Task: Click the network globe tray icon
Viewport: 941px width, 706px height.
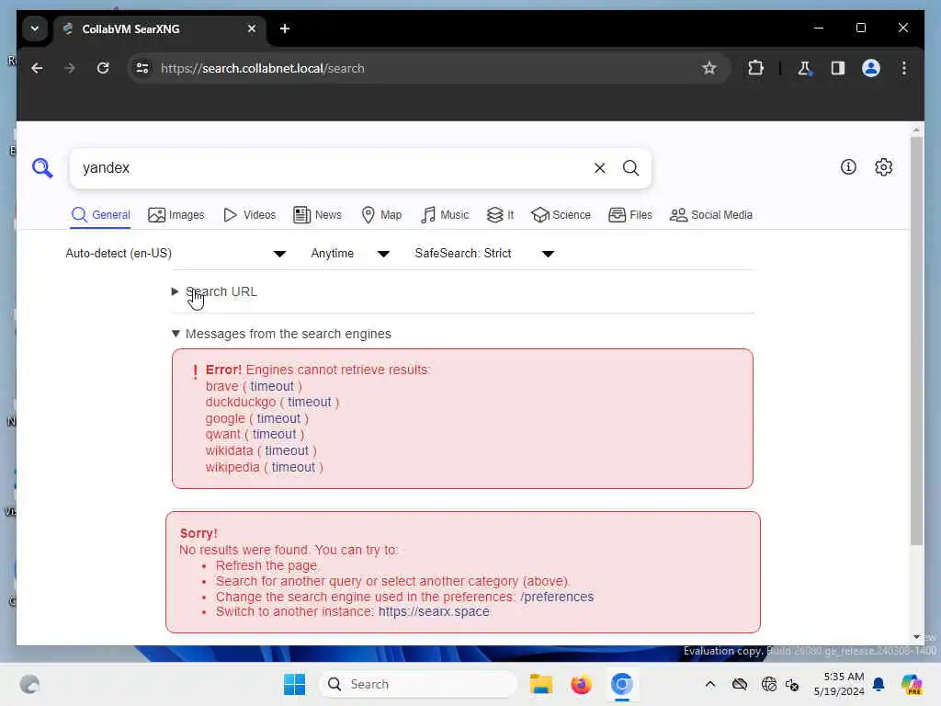Action: point(768,684)
